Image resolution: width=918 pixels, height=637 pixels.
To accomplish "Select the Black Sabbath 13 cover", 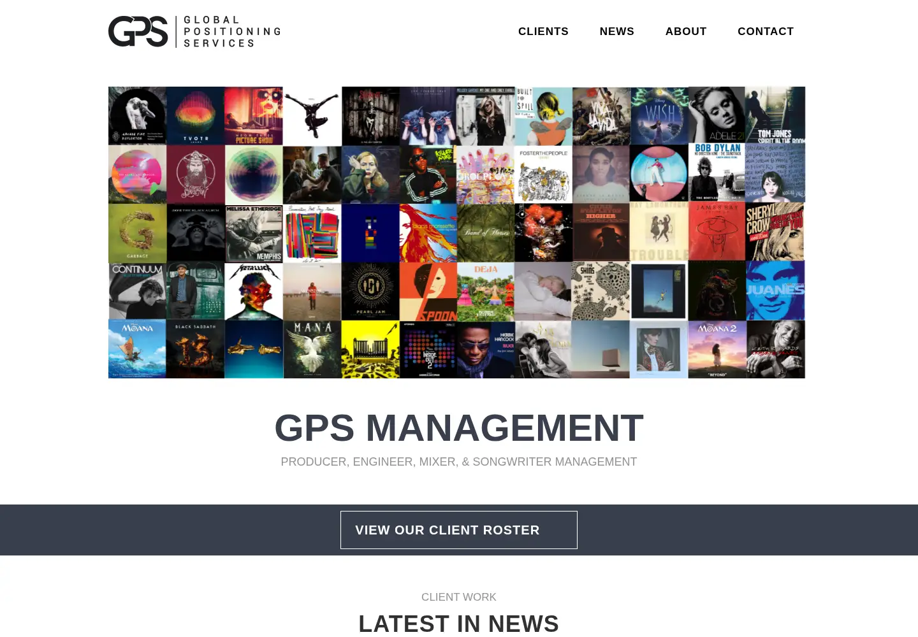I will click(x=196, y=349).
